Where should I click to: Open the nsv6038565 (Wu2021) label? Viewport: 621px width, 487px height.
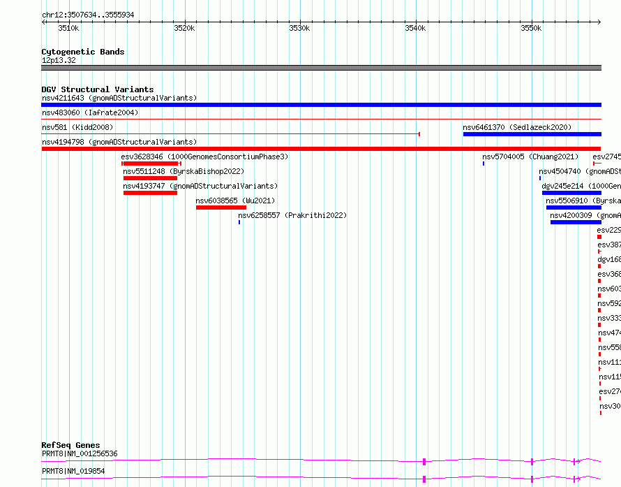[235, 201]
